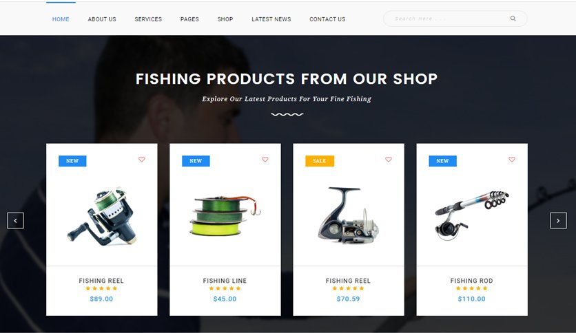
Task: Open the Fishing Line product title
Action: click(x=225, y=281)
